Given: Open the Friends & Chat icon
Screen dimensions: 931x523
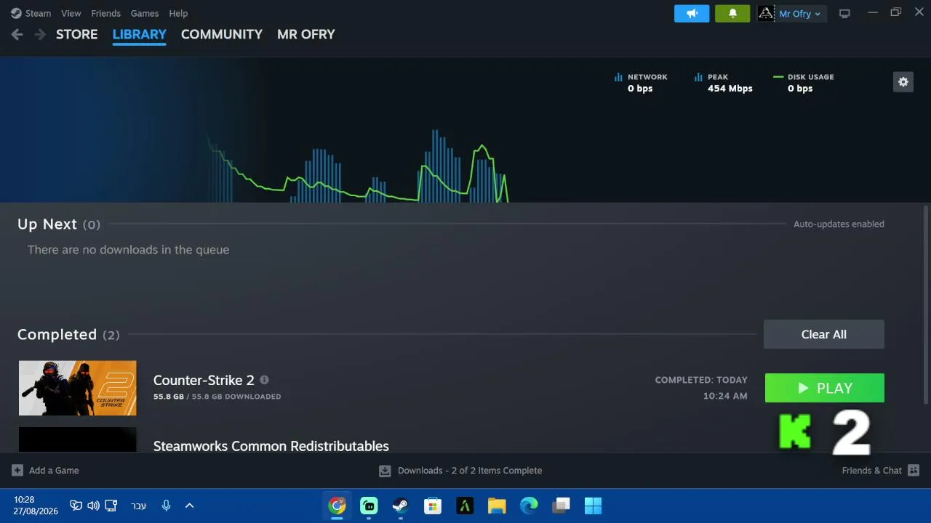Looking at the screenshot, I should (914, 471).
